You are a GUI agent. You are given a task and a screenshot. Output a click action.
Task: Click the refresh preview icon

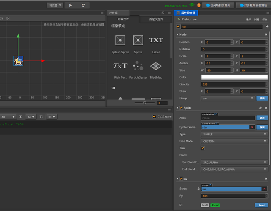(83, 5)
